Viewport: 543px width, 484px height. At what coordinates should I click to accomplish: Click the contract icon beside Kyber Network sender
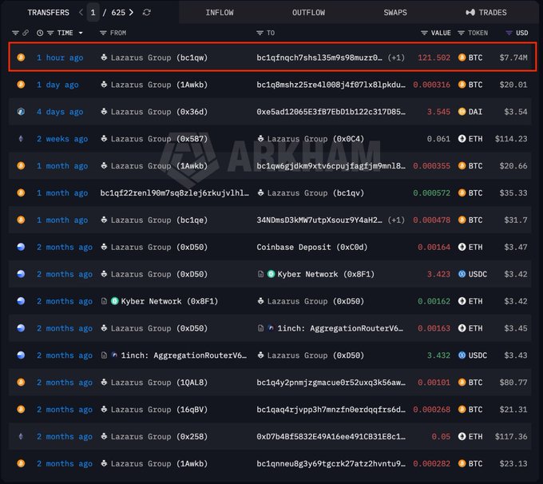[x=104, y=301]
